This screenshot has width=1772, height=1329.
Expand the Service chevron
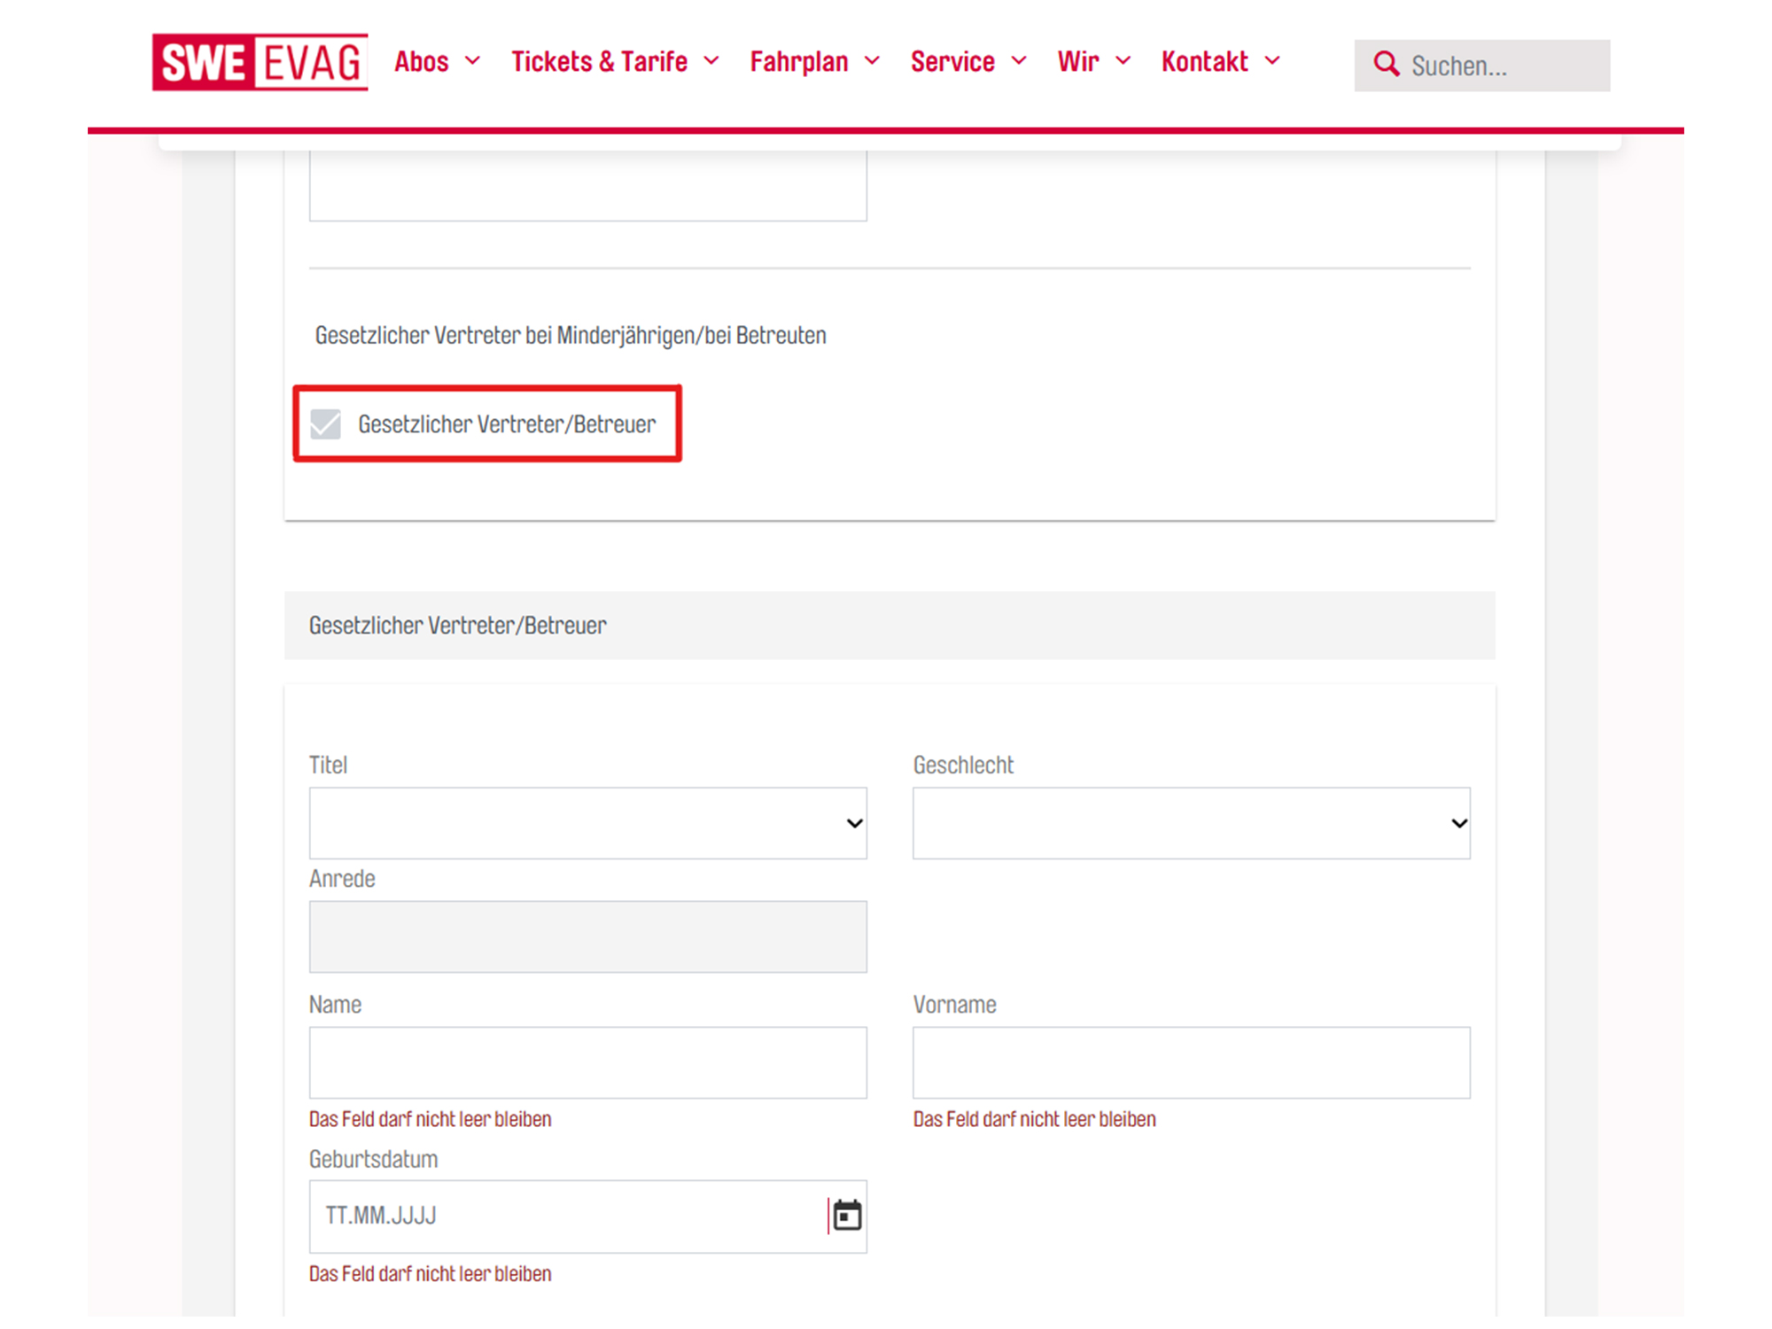(1019, 62)
